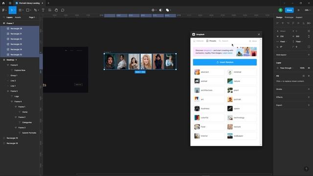Add a new file tab
The width and height of the screenshot is (313, 176).
click(x=48, y=3)
